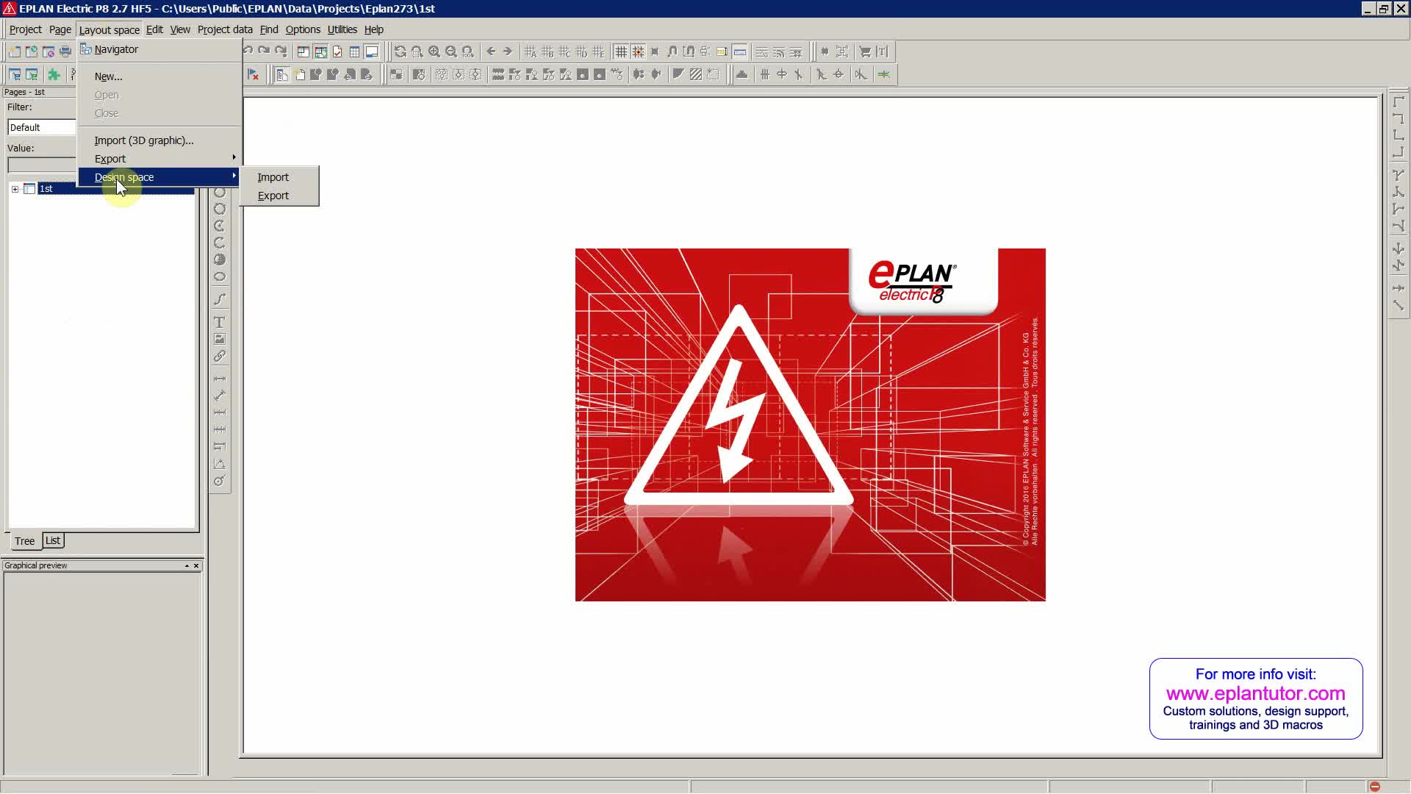Open the Project data menu
Image resolution: width=1411 pixels, height=794 pixels.
[224, 29]
